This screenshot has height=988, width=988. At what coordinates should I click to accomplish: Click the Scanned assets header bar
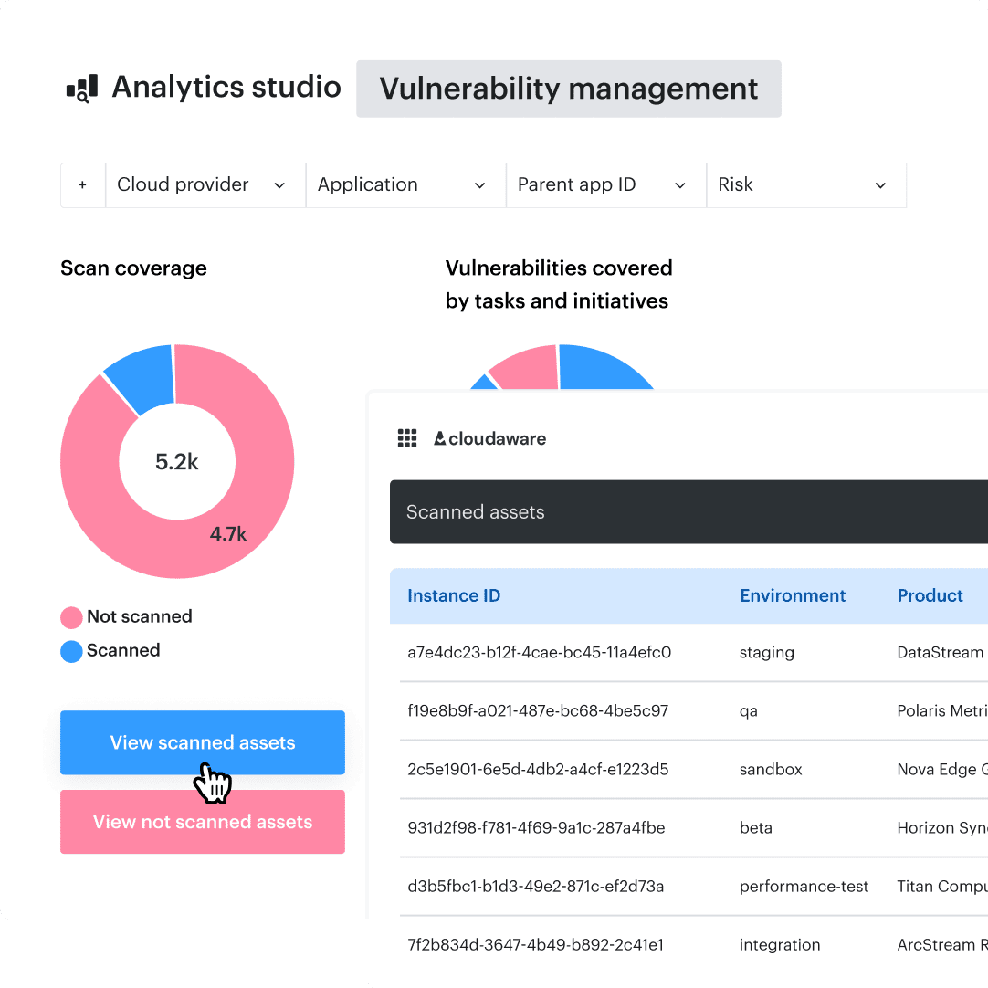tap(688, 511)
